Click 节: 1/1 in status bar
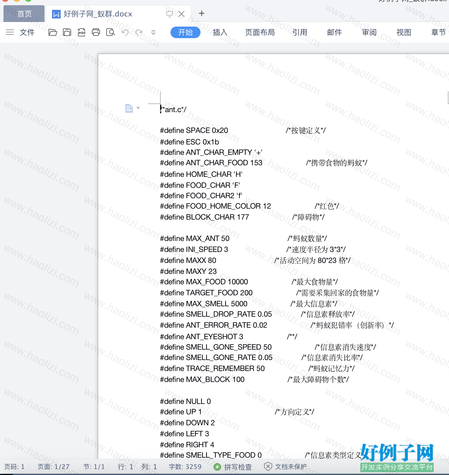Image resolution: width=449 pixels, height=475 pixels. (94, 467)
